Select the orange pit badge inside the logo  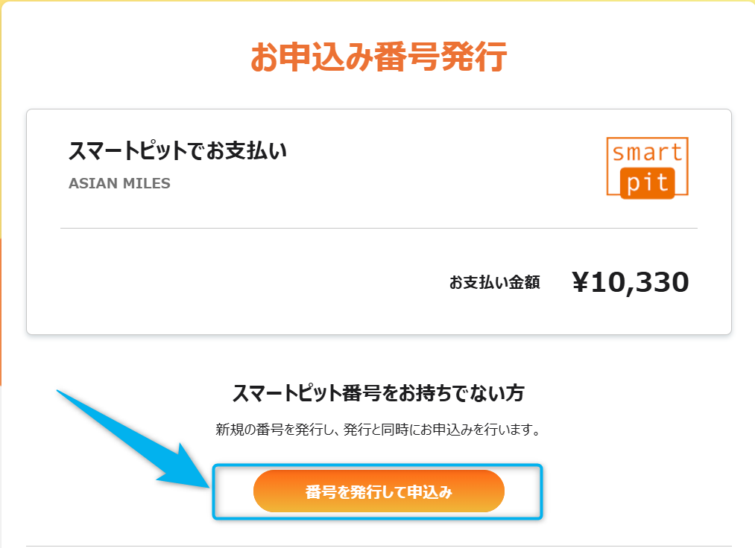646,184
